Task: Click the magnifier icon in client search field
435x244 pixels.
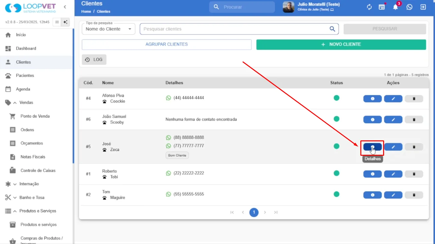Action: click(332, 29)
